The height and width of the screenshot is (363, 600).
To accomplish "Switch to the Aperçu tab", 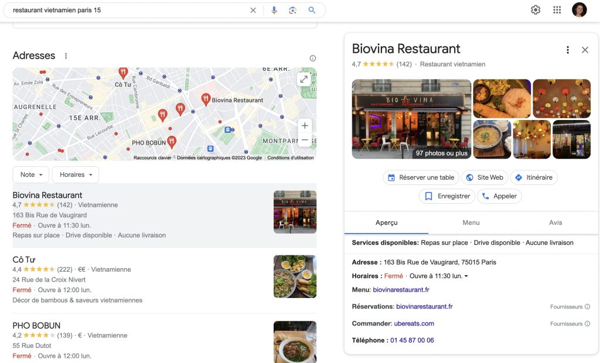I will [x=387, y=222].
